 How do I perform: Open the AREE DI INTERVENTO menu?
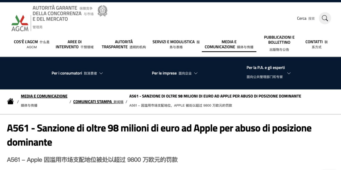74,44
